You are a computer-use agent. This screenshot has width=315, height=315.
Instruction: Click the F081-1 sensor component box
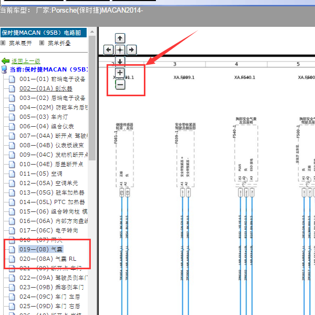pyautogui.click(x=124, y=159)
